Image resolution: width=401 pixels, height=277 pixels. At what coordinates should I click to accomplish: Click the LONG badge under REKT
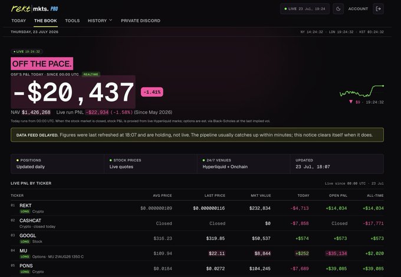(x=25, y=212)
